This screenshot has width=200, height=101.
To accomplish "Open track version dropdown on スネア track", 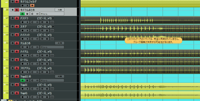I will click(53, 27).
